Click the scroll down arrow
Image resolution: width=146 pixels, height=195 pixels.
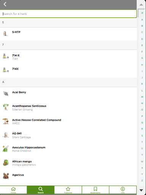tap(141, 190)
